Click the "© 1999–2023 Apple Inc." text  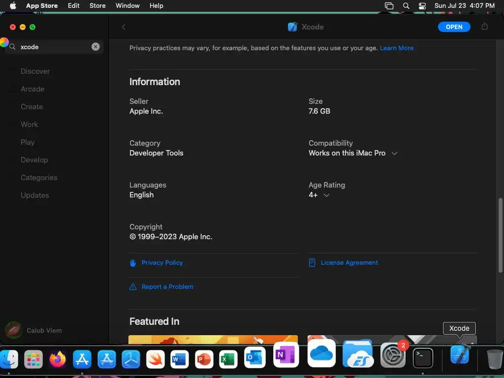[171, 237]
